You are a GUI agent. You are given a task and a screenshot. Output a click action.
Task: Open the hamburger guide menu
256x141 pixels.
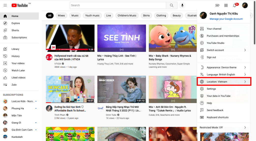(5, 5)
